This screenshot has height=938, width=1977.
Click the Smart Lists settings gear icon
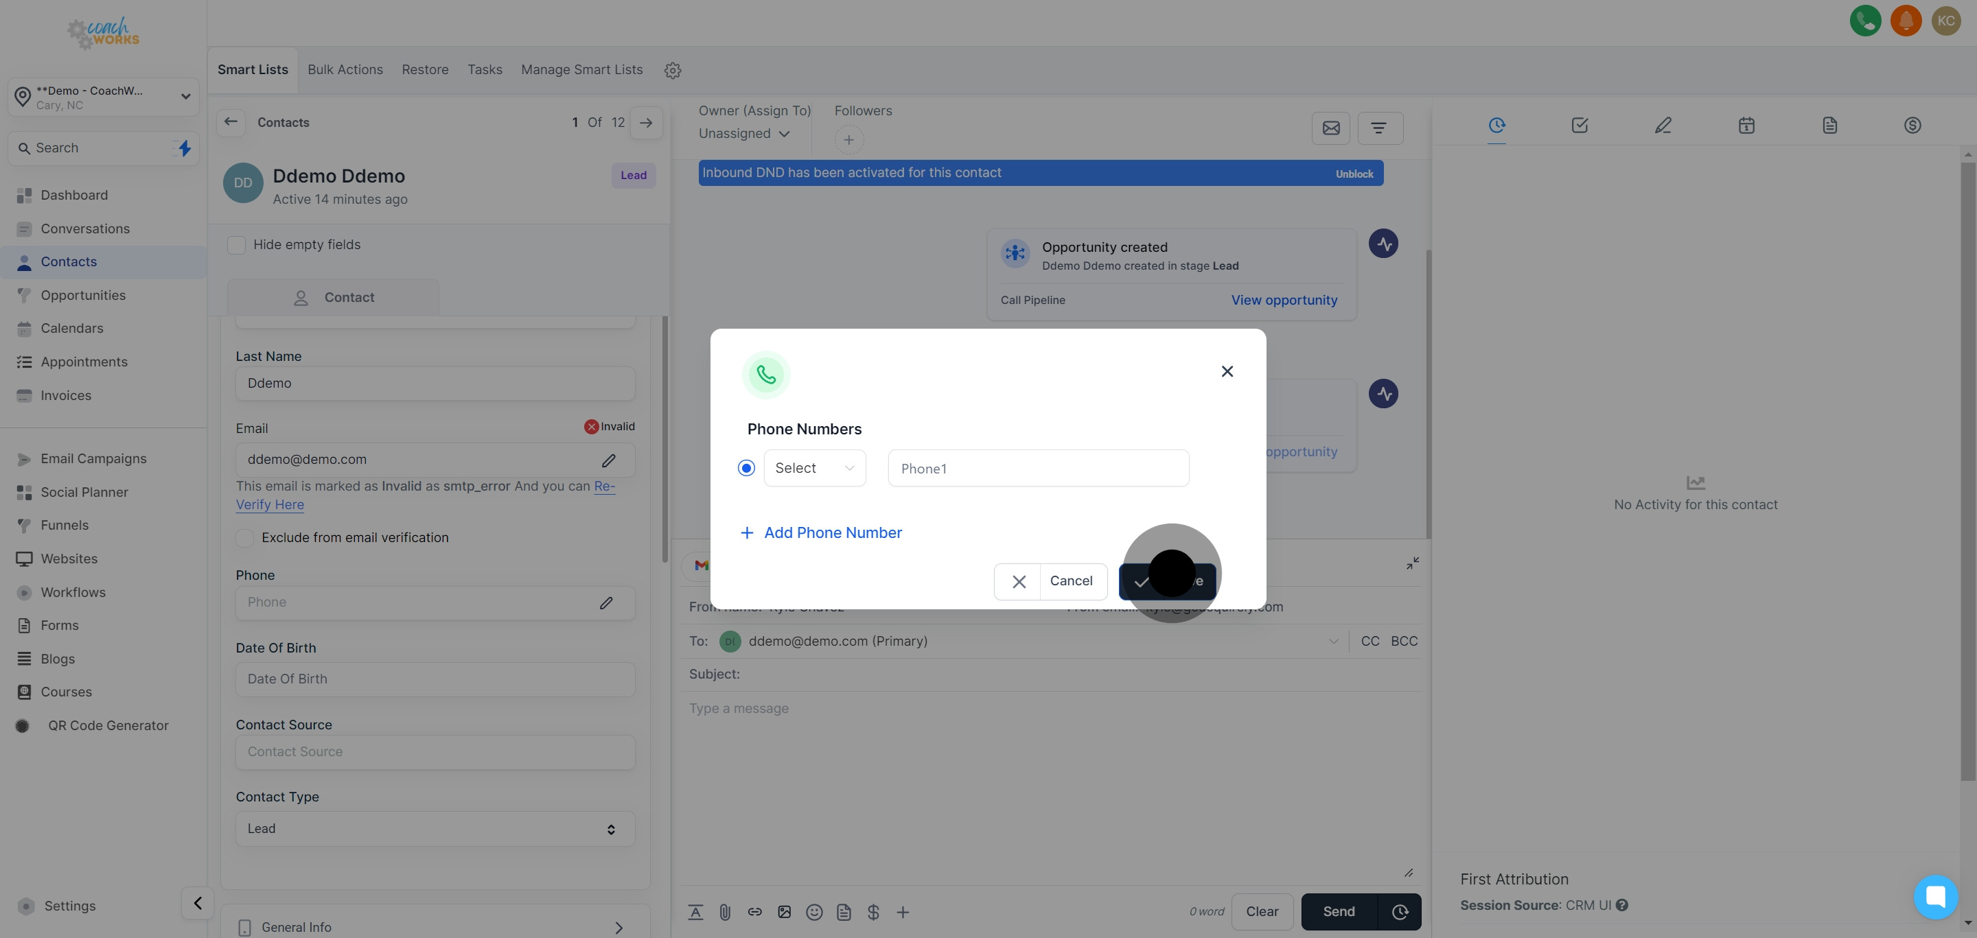(672, 71)
